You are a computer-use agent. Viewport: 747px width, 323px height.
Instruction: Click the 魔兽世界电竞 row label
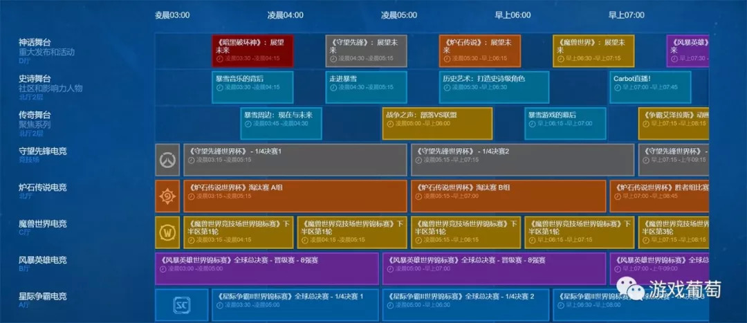pos(43,223)
